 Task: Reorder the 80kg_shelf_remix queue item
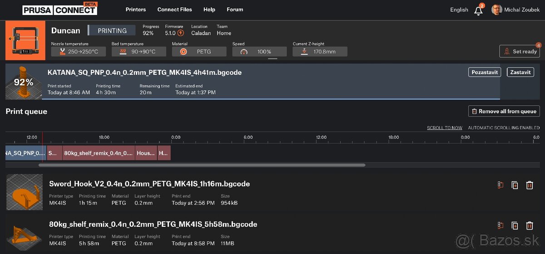pos(500,225)
